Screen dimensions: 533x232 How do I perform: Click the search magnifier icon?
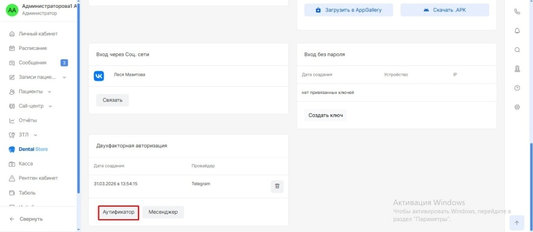click(x=517, y=50)
